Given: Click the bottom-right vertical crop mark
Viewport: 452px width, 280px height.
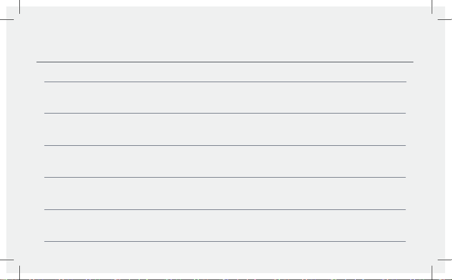Looking at the screenshot, I should 432,273.
